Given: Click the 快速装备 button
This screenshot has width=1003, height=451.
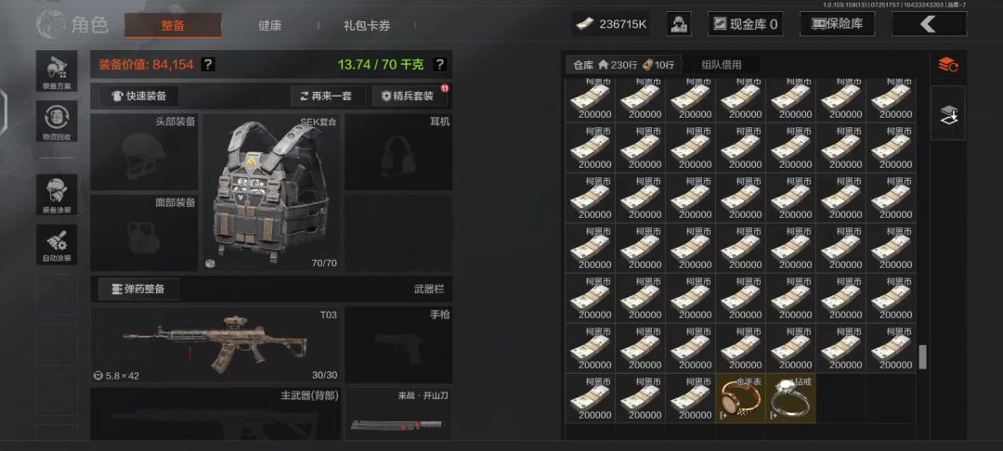Looking at the screenshot, I should 138,96.
